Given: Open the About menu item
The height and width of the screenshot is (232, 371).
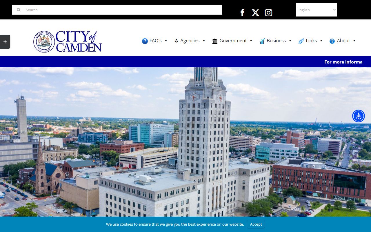Looking at the screenshot, I should [x=343, y=41].
